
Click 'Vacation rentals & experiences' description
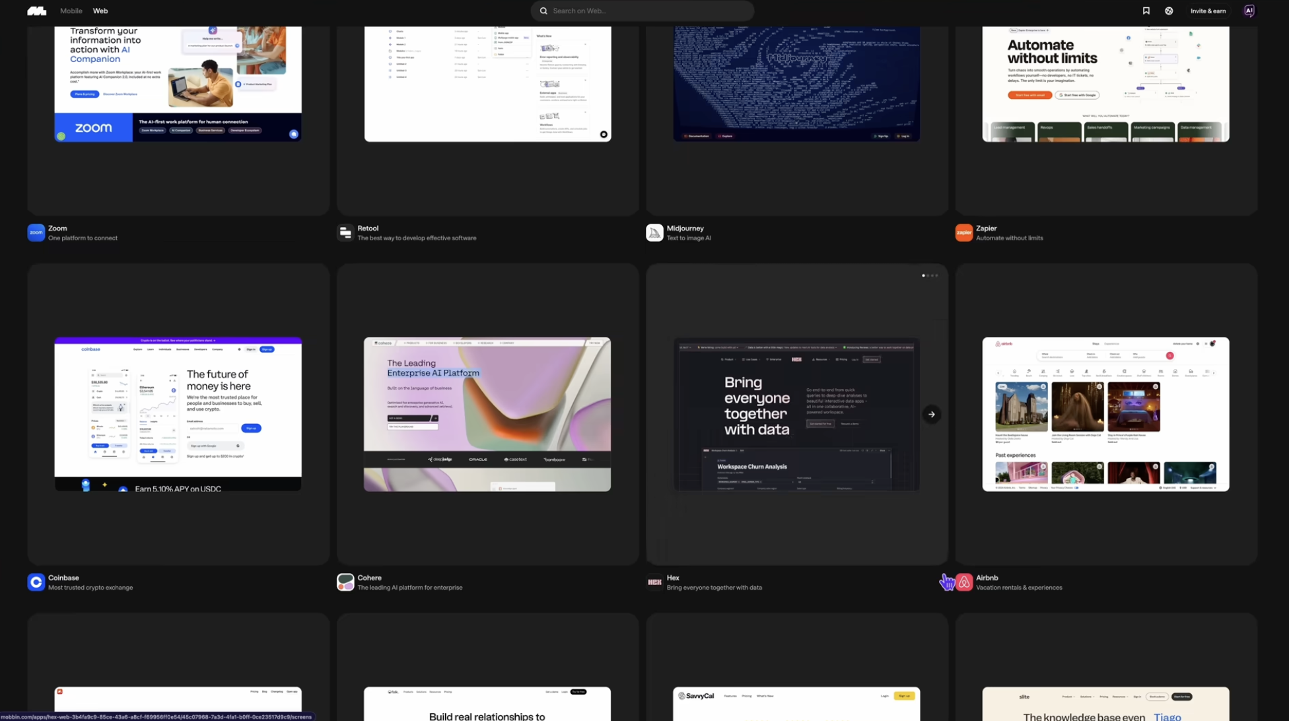point(1019,588)
